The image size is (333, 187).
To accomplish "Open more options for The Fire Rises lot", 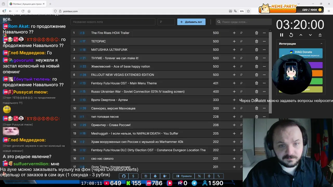I will 264,33.
